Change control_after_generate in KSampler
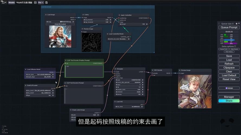 coord(130,82)
